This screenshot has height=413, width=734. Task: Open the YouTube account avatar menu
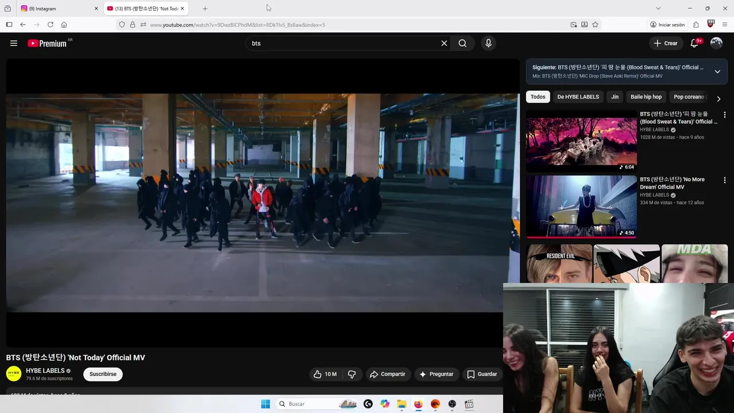point(716,43)
